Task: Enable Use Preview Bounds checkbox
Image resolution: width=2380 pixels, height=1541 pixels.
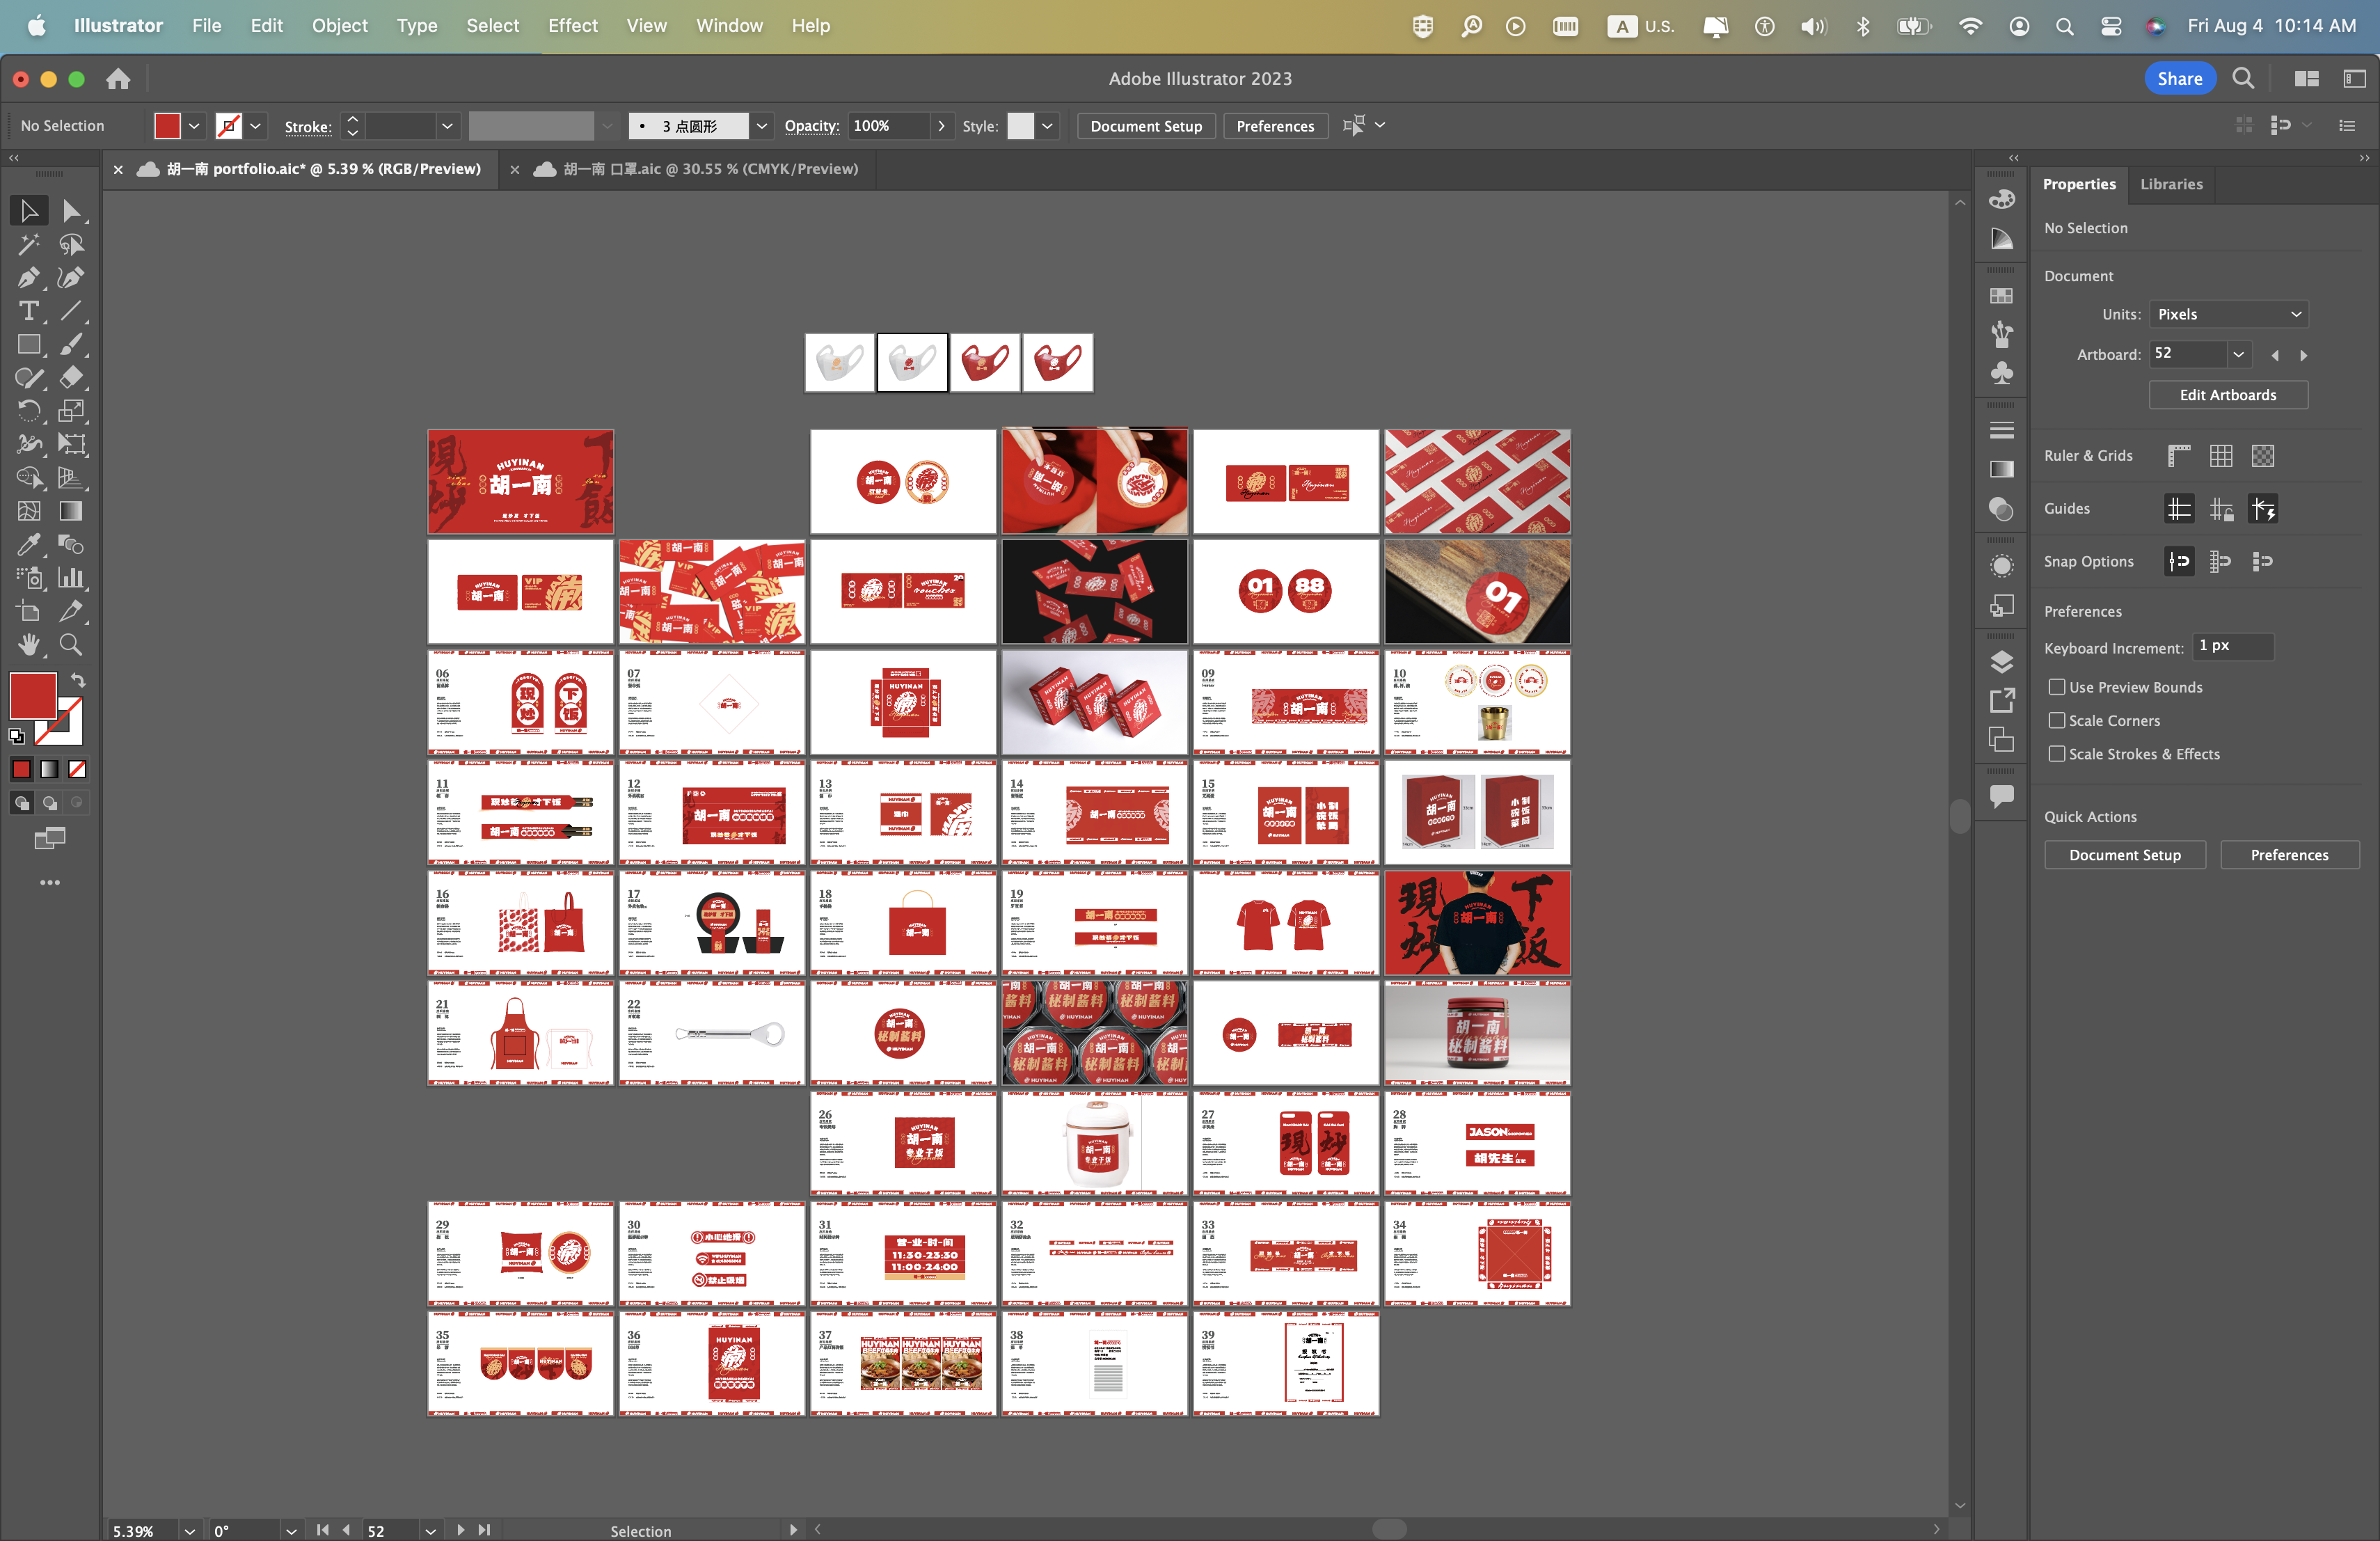Action: pyautogui.click(x=2057, y=687)
